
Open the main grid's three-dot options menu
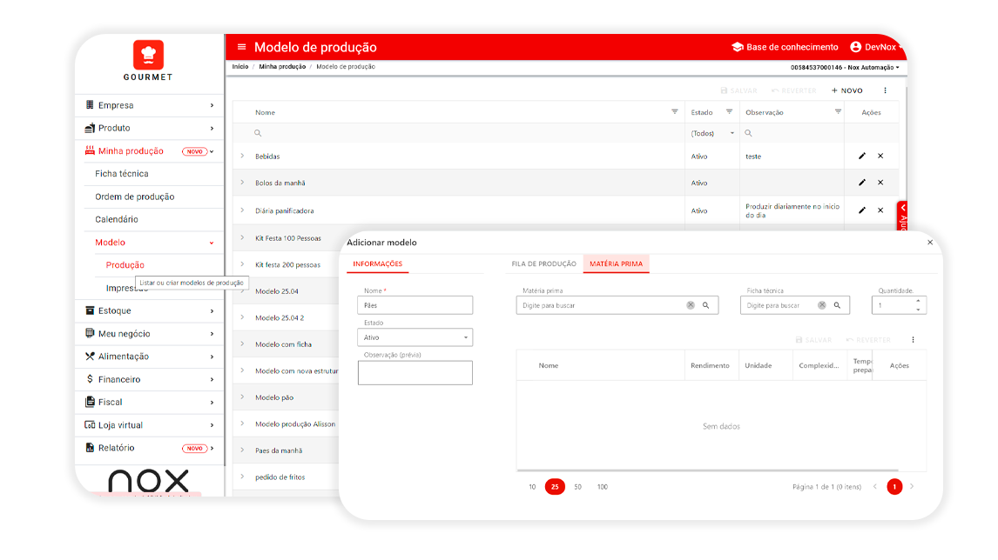[x=885, y=90]
